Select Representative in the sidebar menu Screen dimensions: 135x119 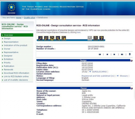11,52
